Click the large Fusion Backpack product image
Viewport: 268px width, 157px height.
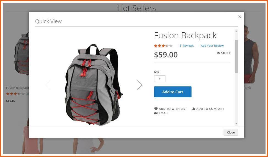click(x=94, y=85)
